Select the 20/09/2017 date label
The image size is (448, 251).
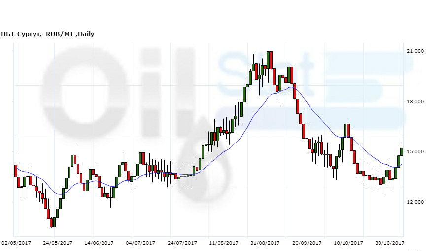pyautogui.click(x=307, y=243)
